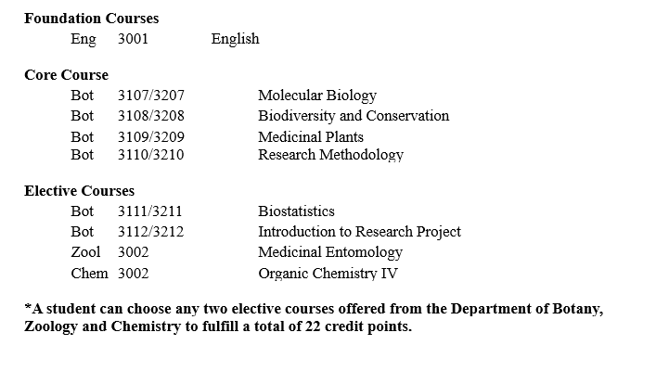
Task: Click the footnote about 22 credit points
Action: [x=314, y=318]
